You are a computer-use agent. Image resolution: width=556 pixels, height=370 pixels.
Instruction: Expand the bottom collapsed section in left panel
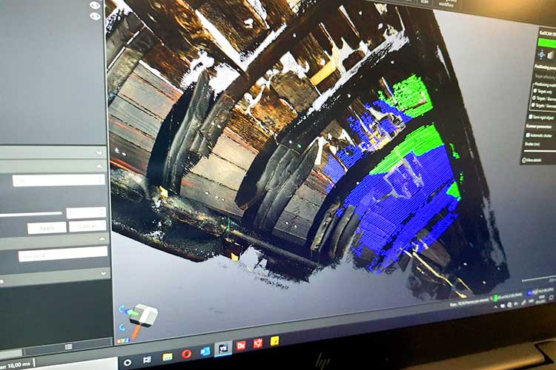(x=104, y=274)
